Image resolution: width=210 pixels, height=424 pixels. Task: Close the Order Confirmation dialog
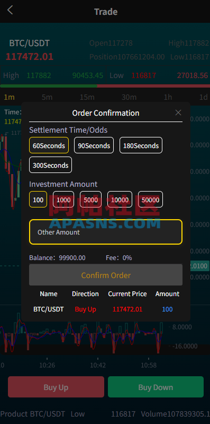(x=178, y=113)
